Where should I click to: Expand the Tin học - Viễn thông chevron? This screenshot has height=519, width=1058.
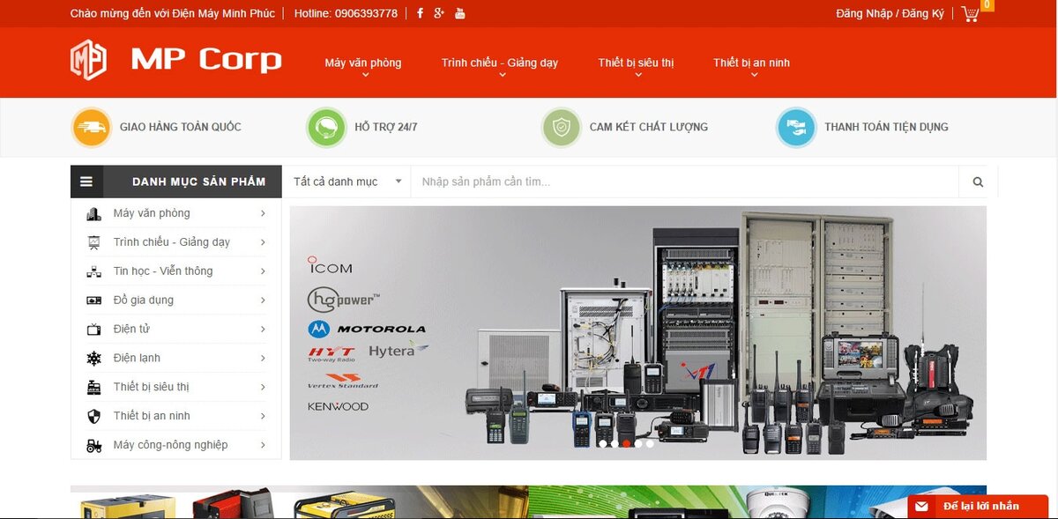[263, 271]
